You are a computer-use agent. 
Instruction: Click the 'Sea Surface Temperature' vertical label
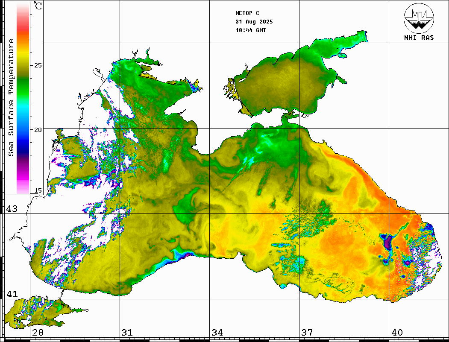[x=11, y=97]
